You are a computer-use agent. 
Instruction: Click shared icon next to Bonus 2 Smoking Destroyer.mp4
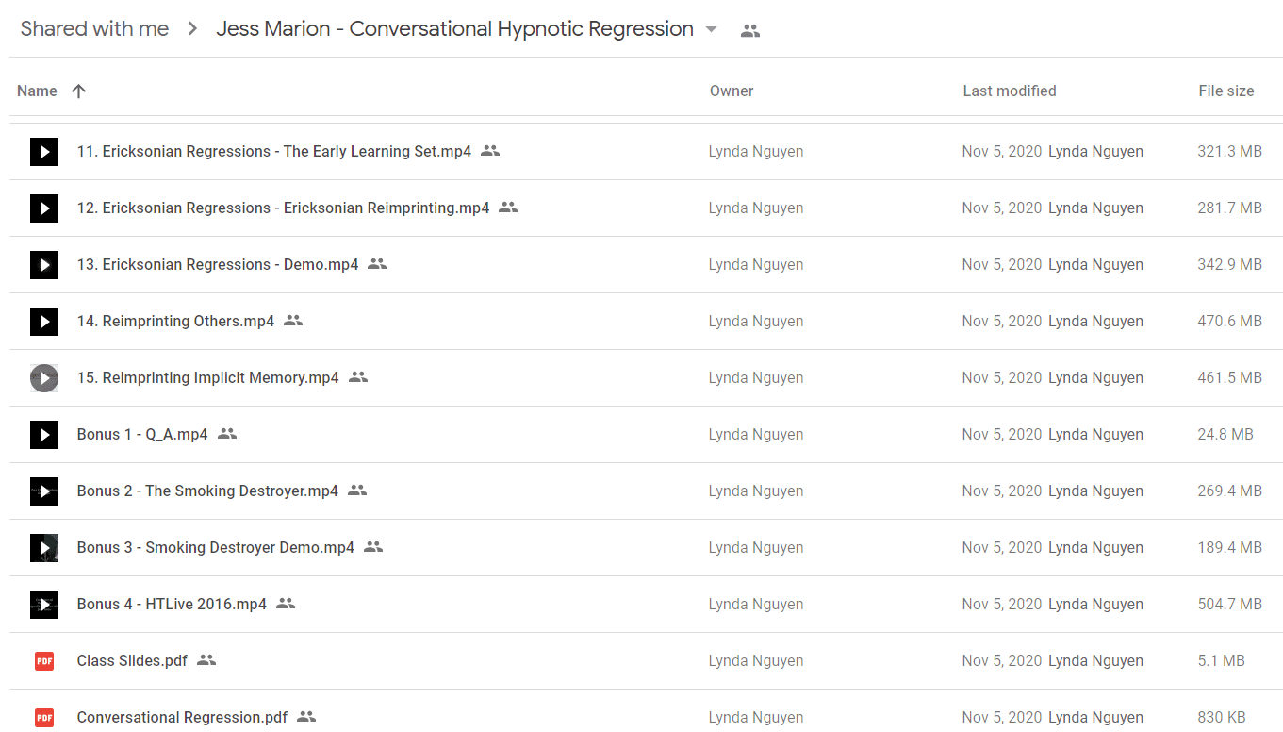(357, 490)
